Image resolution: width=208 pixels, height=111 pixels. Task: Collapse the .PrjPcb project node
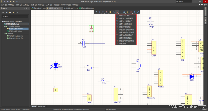[3, 24]
